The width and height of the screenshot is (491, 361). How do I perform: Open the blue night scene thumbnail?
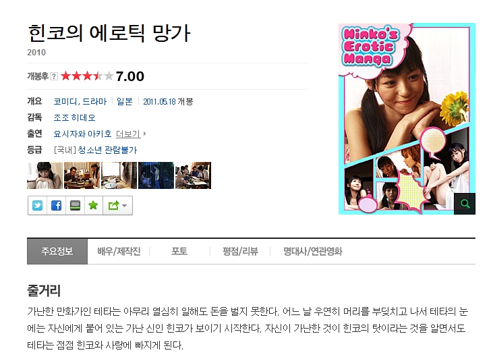(x=156, y=175)
